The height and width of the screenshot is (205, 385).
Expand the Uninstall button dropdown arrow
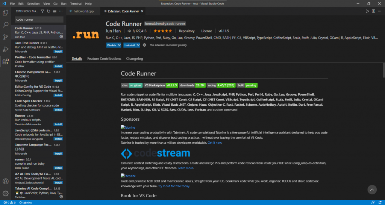click(x=138, y=45)
